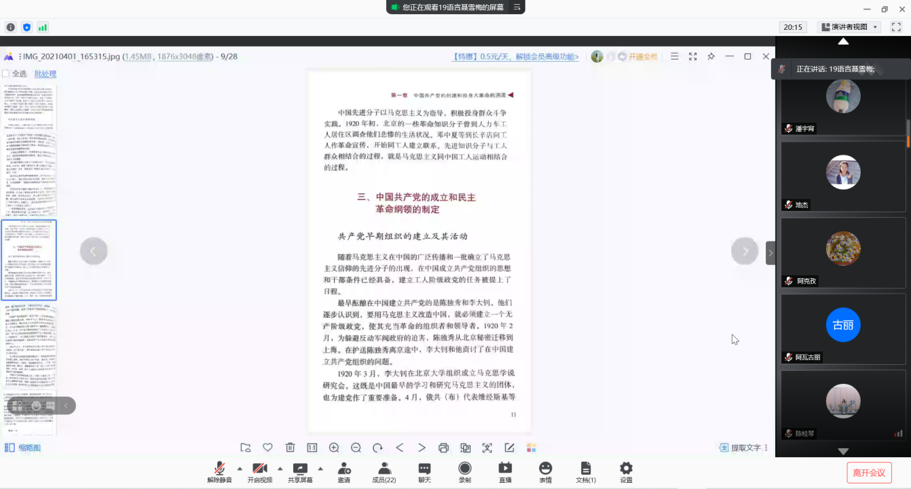Delete the image with trash icon
911x489 pixels.
290,448
